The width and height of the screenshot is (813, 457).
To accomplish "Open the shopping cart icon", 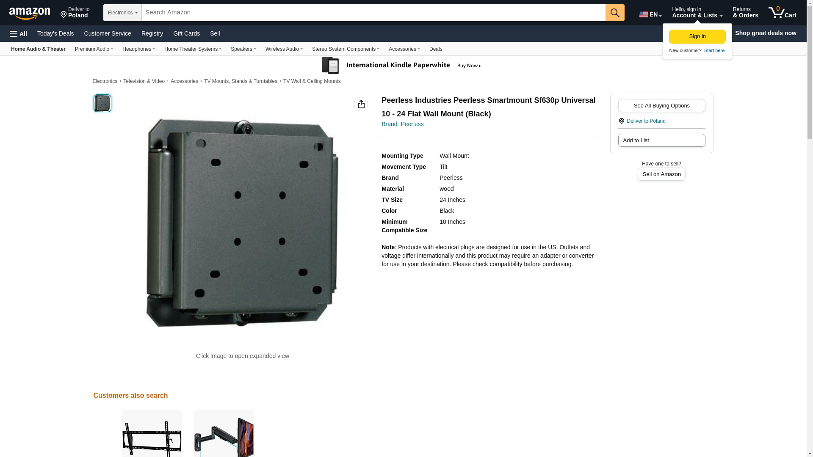I will (782, 13).
